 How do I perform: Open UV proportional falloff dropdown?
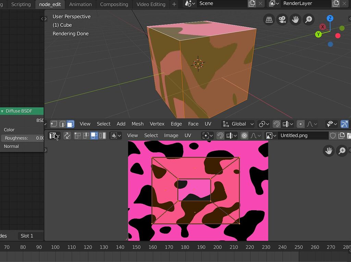tap(255, 136)
